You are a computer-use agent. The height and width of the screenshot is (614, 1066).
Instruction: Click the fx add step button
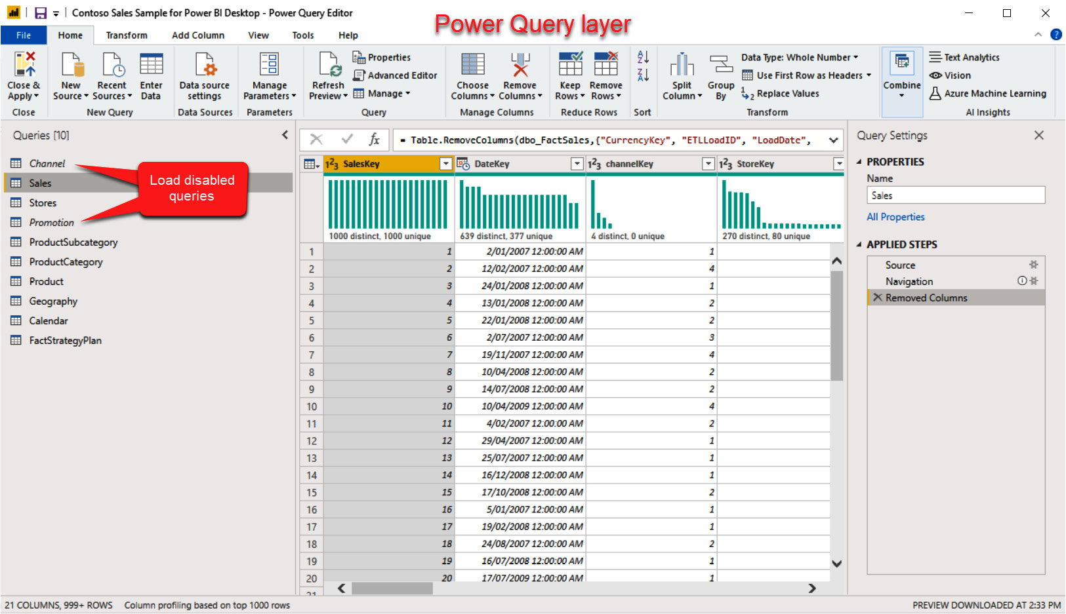(x=375, y=139)
